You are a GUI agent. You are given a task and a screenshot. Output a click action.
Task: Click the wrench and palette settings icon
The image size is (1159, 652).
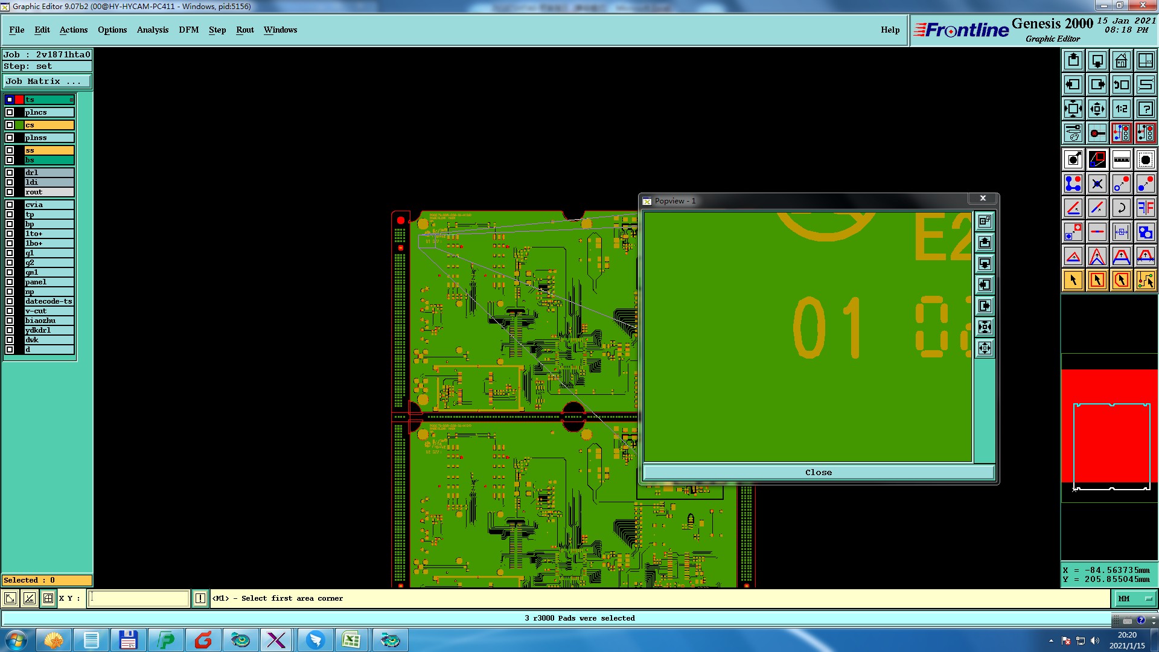click(x=1073, y=133)
